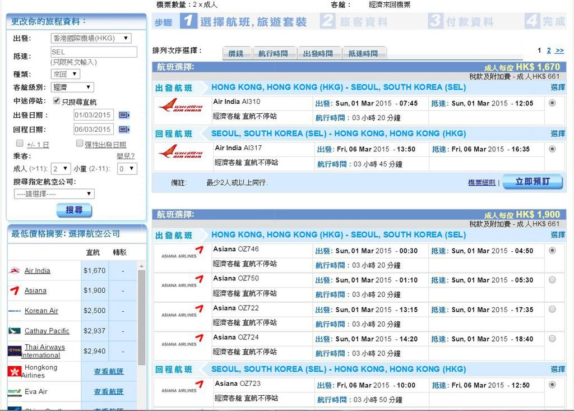Open Thai Airways International link
Screen dimensions: 574x411
pyautogui.click(x=43, y=351)
